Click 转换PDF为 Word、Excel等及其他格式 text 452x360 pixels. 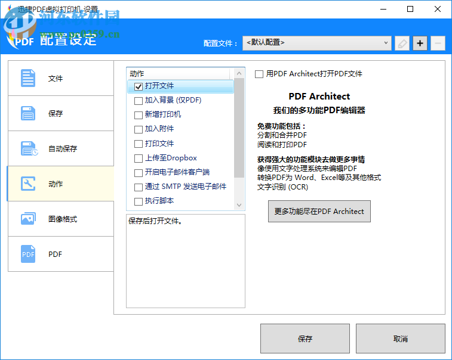coord(319,178)
